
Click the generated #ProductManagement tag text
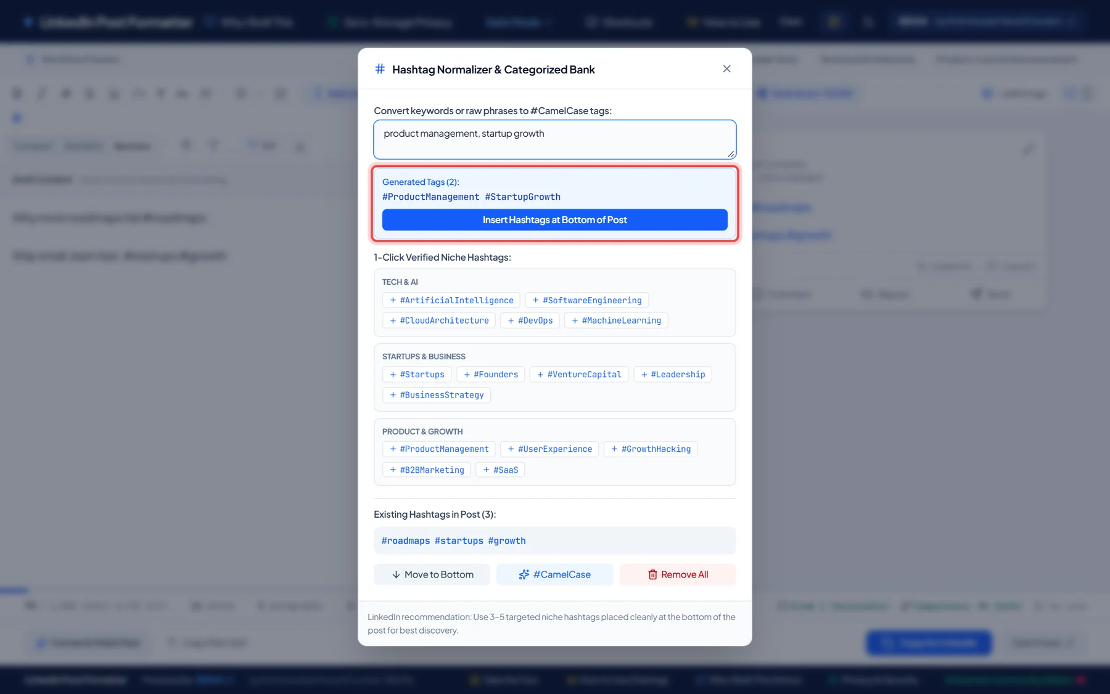(430, 197)
